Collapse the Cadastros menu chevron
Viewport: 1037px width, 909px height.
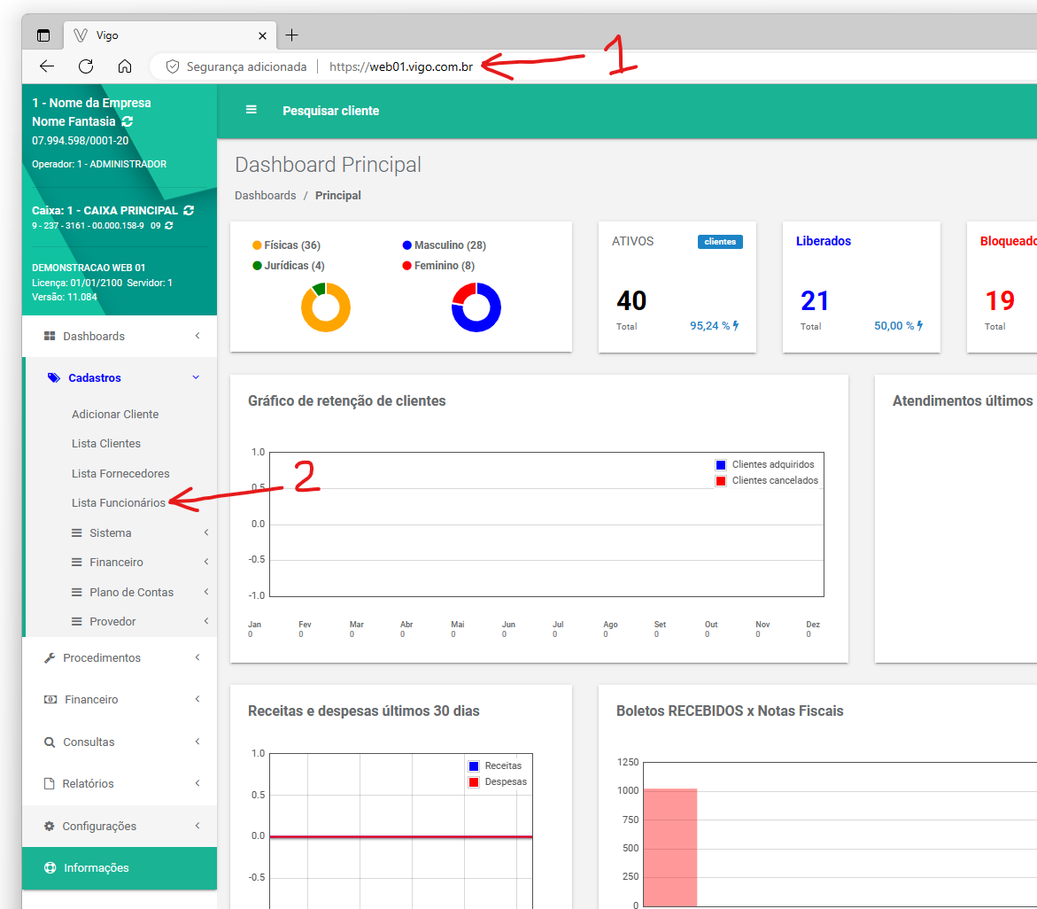[196, 377]
